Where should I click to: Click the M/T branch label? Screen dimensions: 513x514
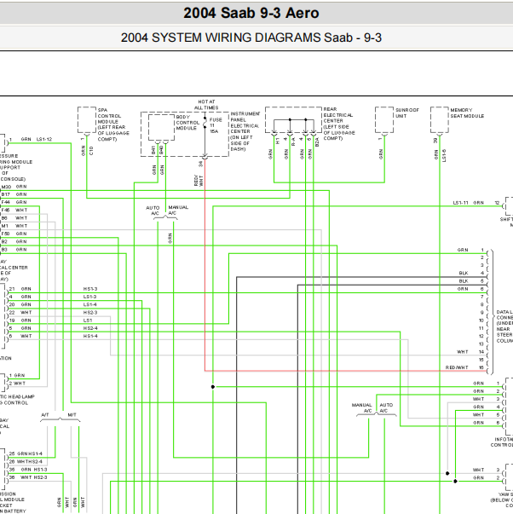[72, 415]
